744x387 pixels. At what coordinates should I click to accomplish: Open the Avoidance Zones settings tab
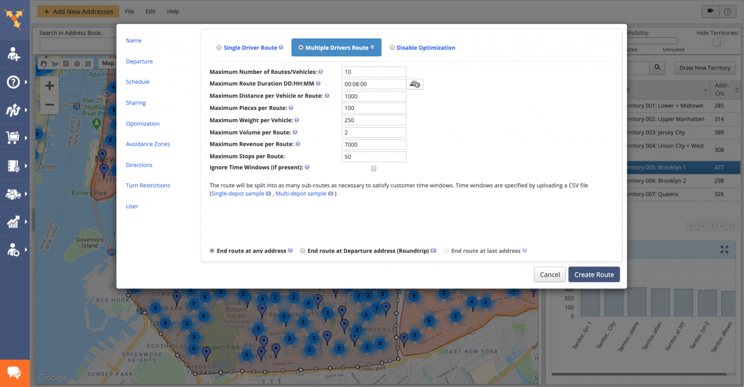pos(148,144)
